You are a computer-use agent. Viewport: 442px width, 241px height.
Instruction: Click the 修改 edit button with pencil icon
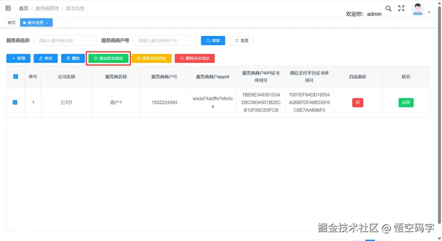[45, 58]
